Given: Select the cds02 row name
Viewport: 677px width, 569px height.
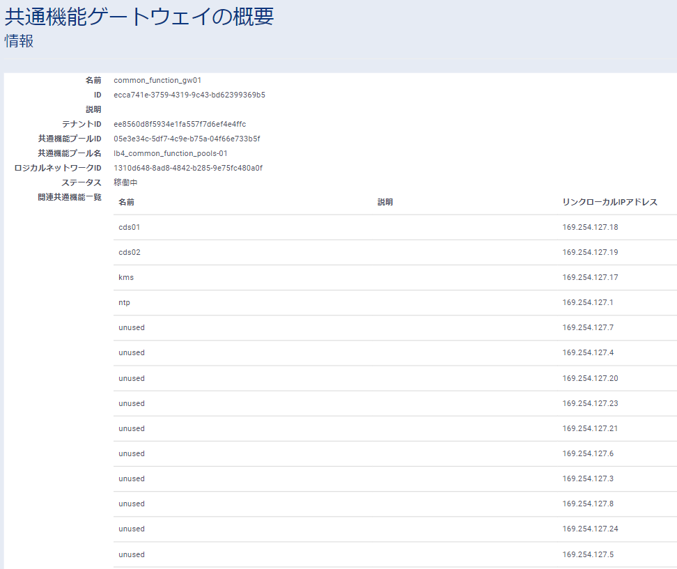Looking at the screenshot, I should pyautogui.click(x=130, y=252).
